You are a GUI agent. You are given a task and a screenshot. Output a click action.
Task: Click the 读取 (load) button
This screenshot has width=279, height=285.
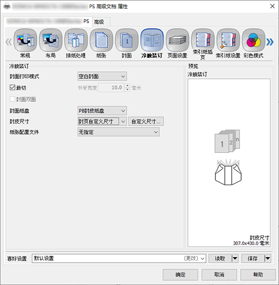[x=220, y=258]
